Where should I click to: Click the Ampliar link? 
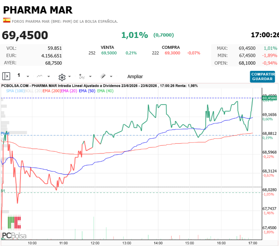click(135, 77)
